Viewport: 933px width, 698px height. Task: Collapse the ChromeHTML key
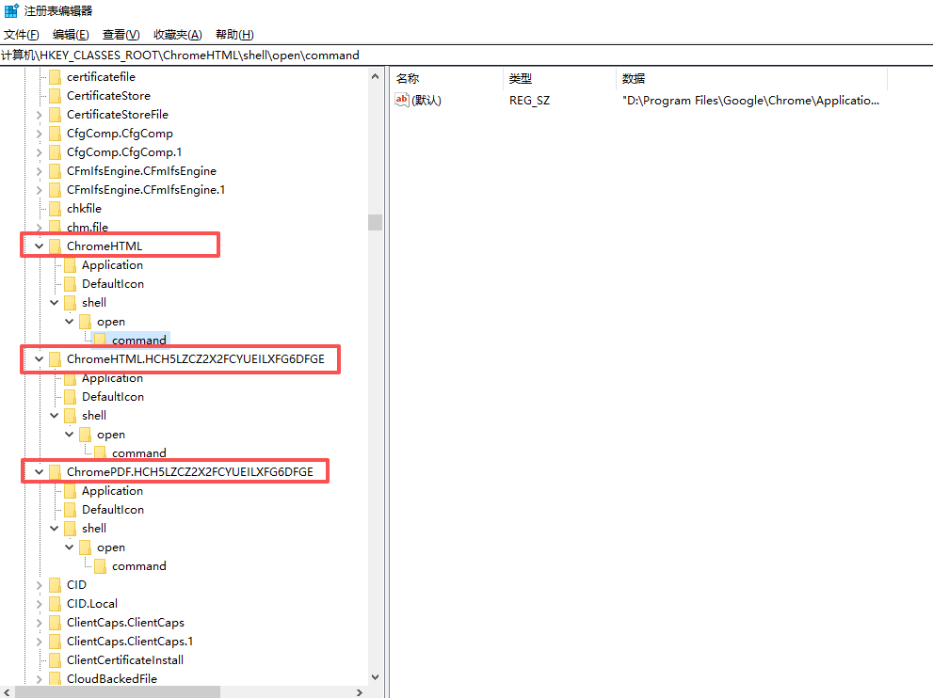click(x=40, y=246)
